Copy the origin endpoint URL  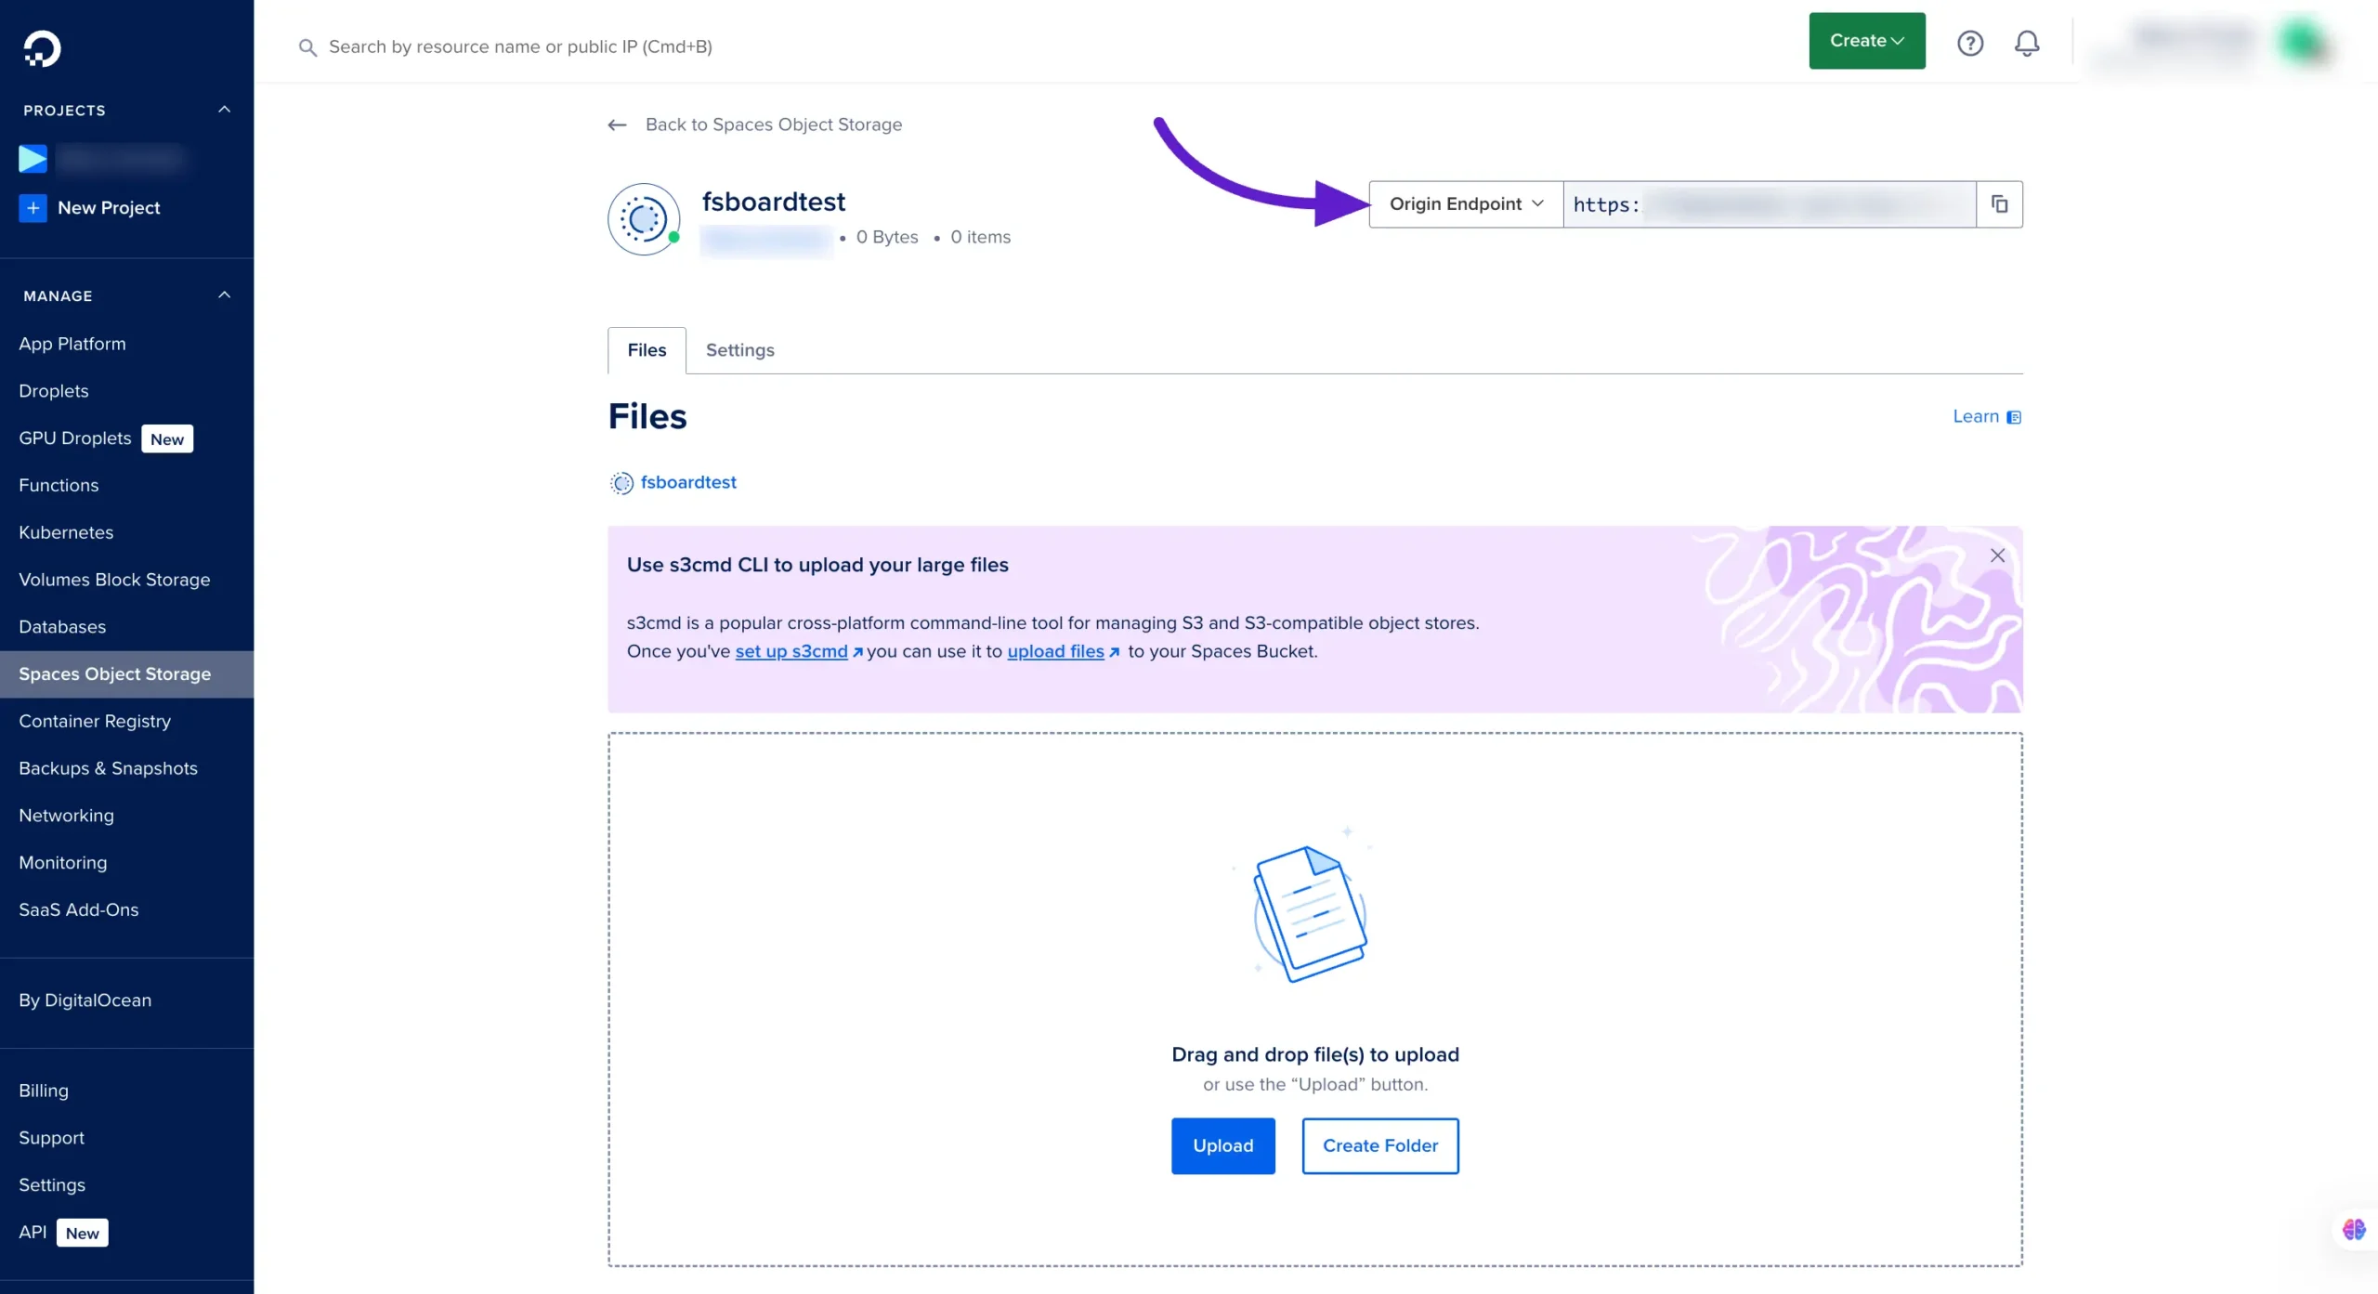tap(1999, 203)
